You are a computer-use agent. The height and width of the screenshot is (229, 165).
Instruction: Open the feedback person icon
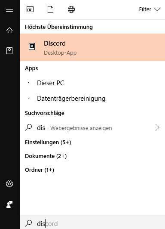pos(9,204)
